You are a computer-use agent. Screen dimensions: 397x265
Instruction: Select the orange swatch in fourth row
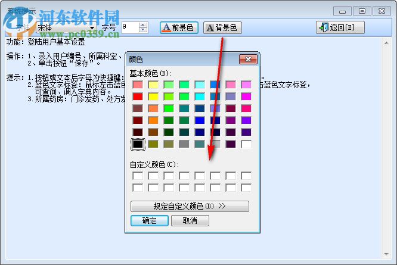point(153,120)
